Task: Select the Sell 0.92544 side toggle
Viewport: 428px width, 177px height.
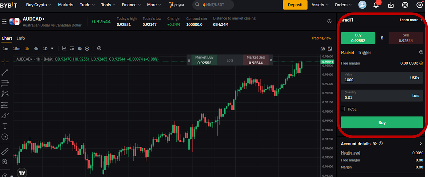Action: coord(406,38)
